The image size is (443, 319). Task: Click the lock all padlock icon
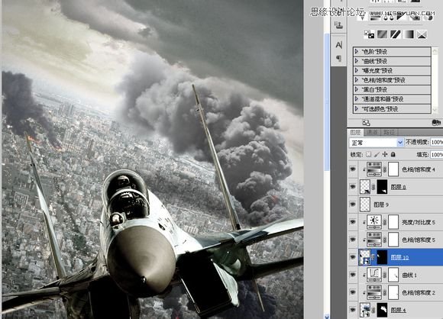pyautogui.click(x=393, y=154)
